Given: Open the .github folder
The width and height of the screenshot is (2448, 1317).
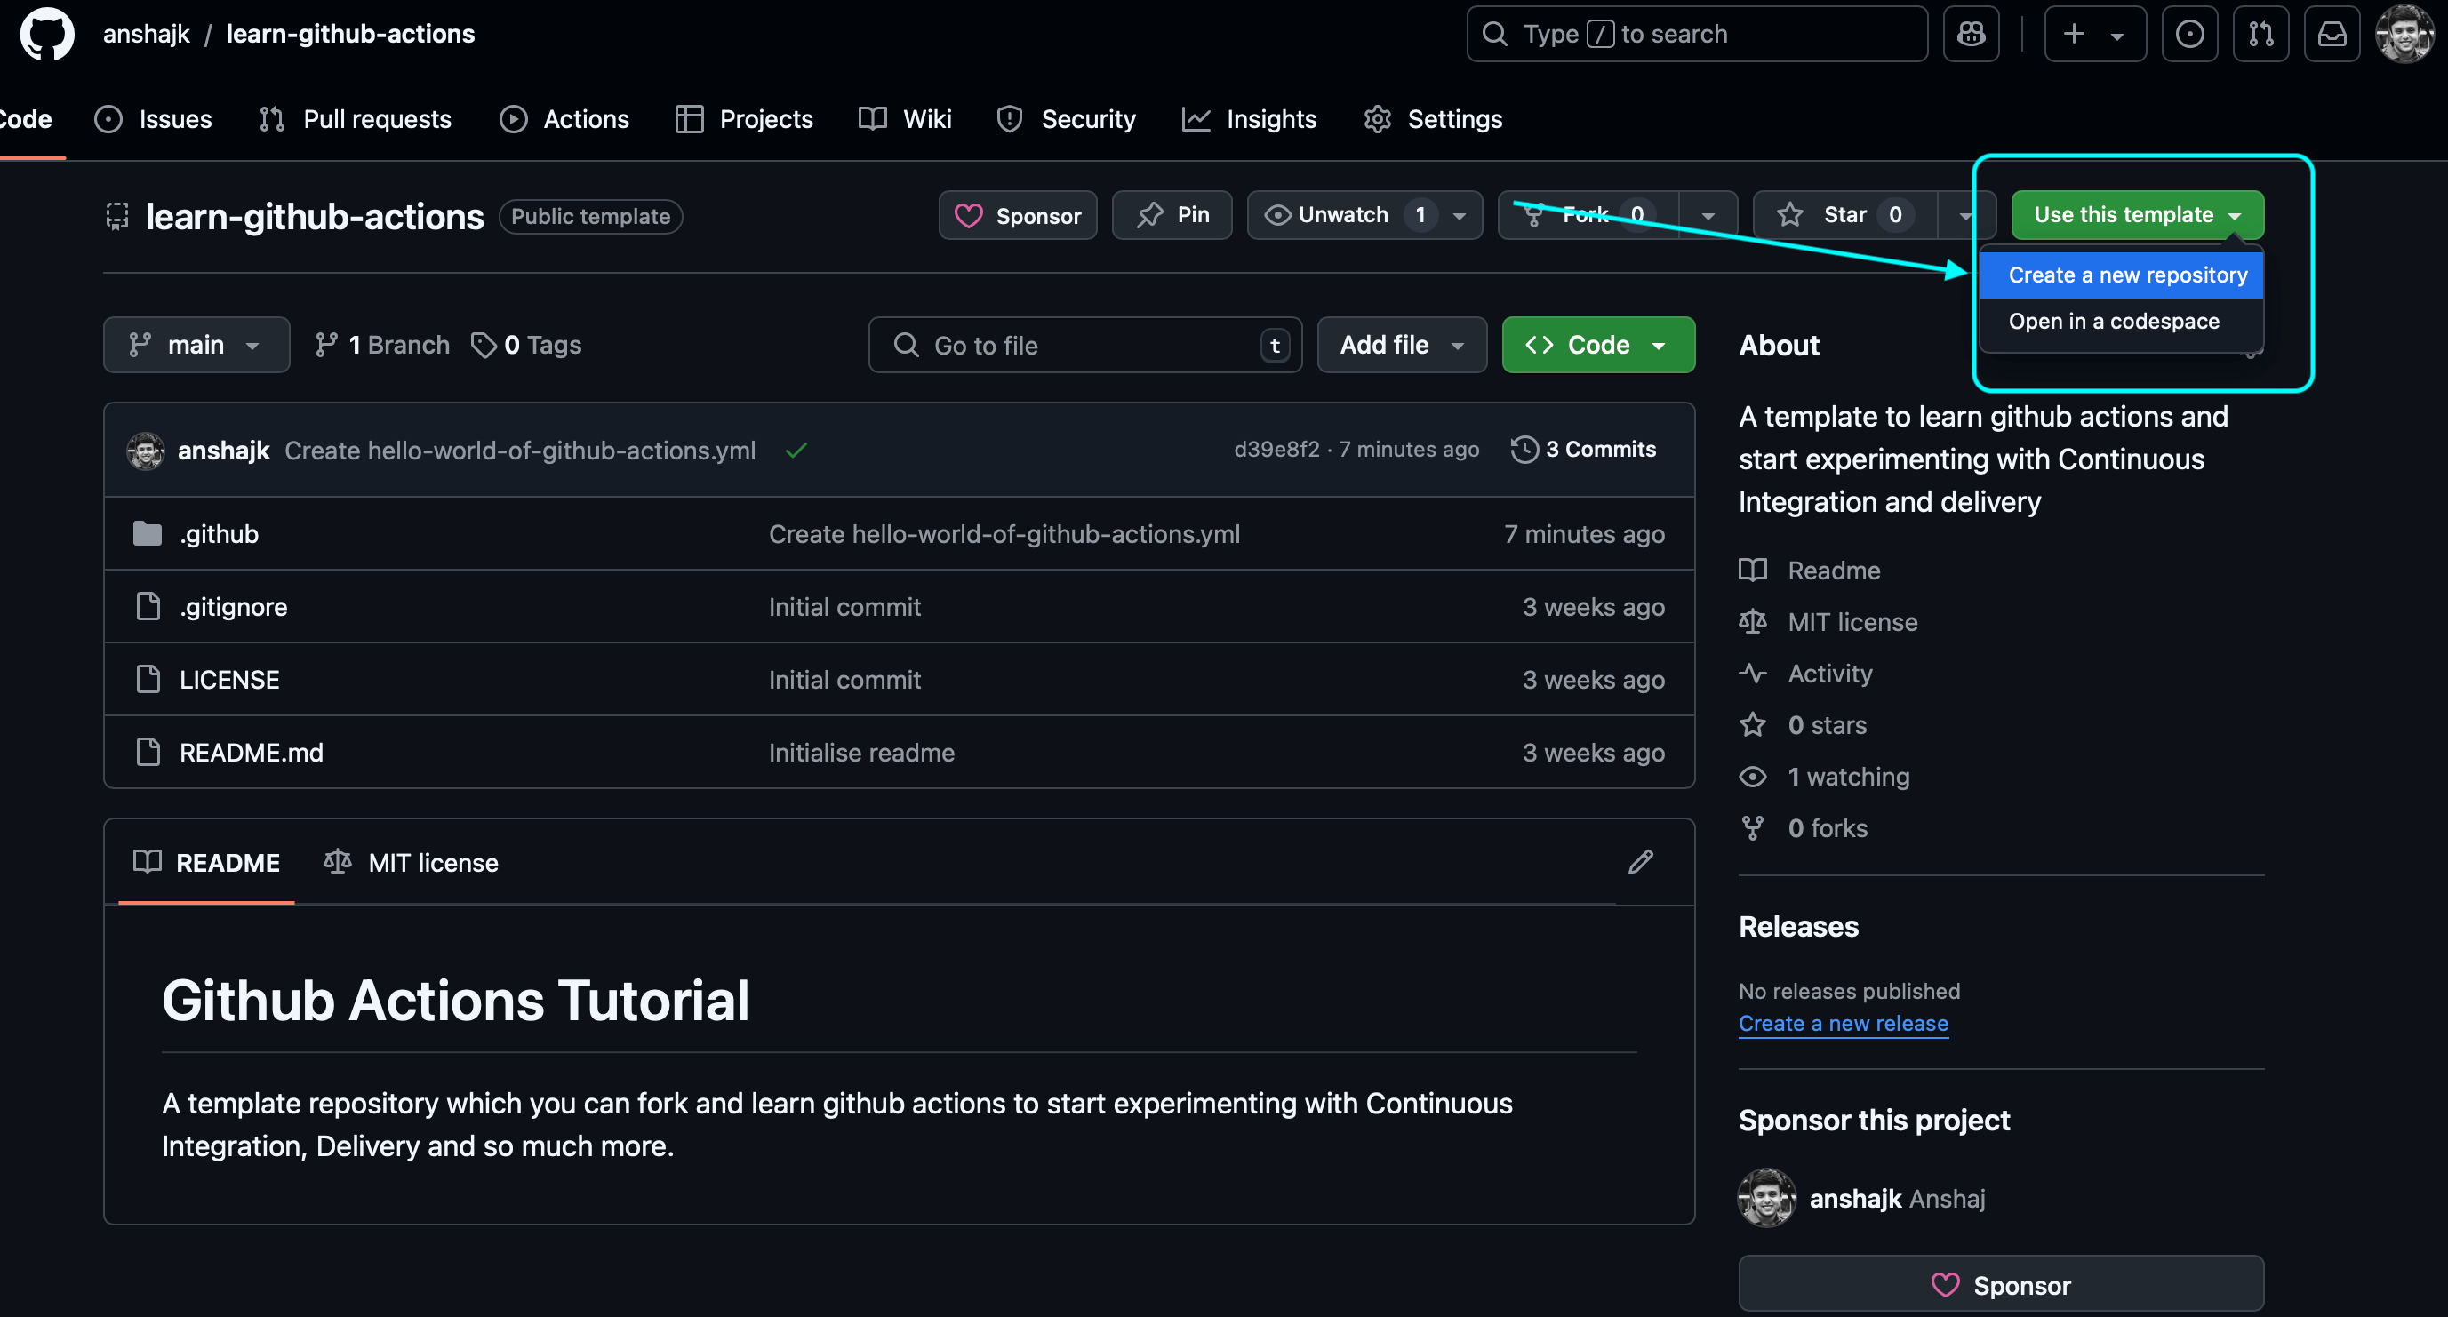Looking at the screenshot, I should (219, 534).
